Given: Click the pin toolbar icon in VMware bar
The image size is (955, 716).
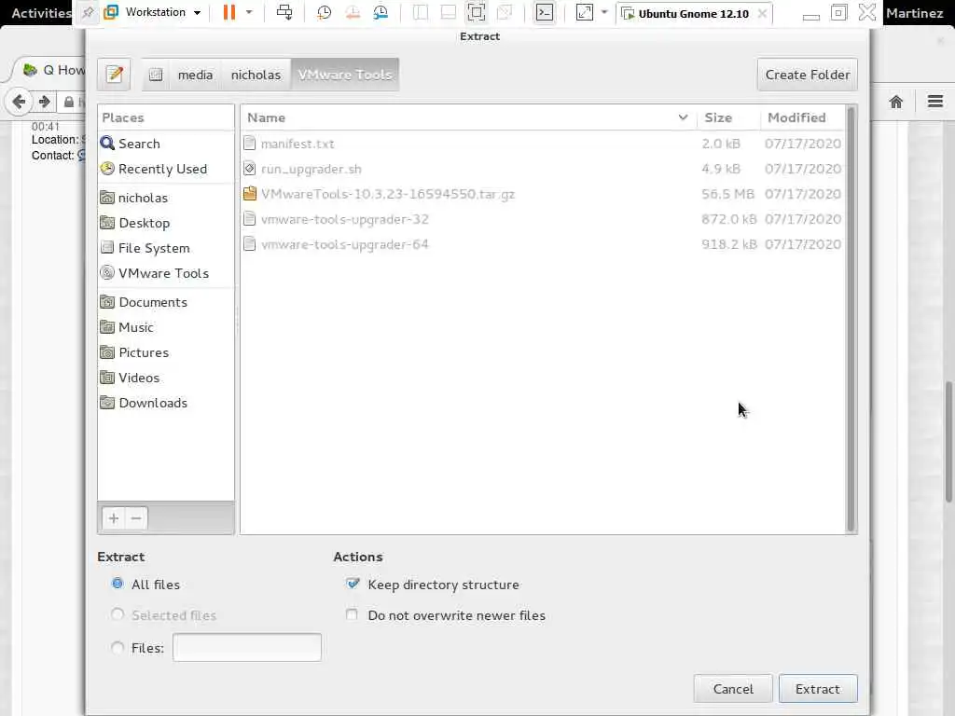Looking at the screenshot, I should (88, 12).
